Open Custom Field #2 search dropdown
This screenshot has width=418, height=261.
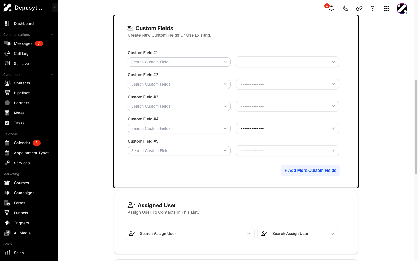179,84
